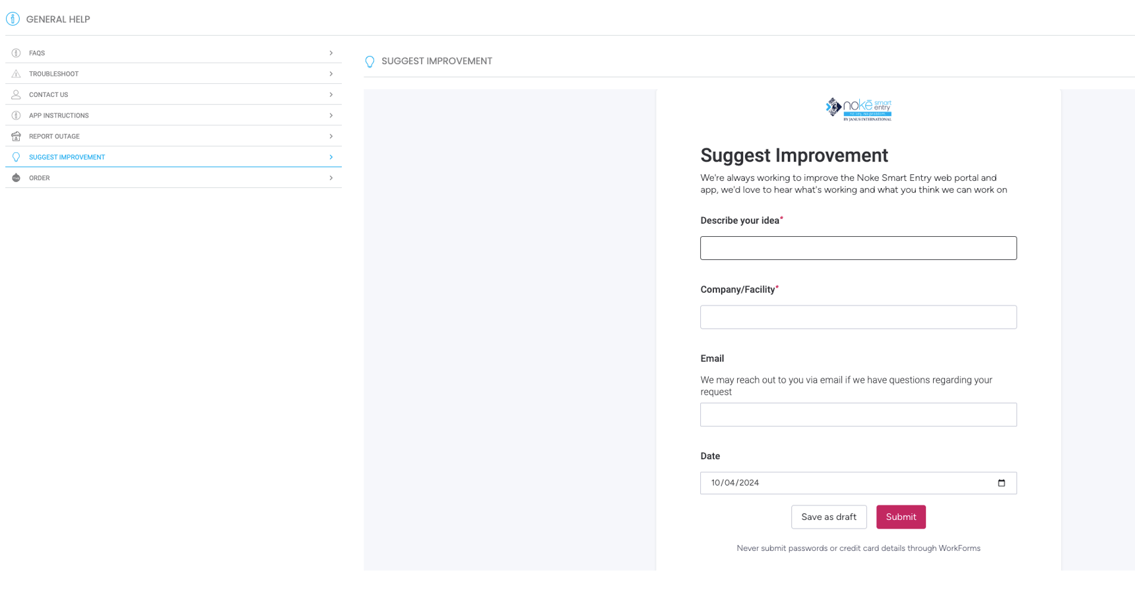Screen dimensions: 1135x611
Task: Expand the FAQs chevron
Action: (331, 53)
